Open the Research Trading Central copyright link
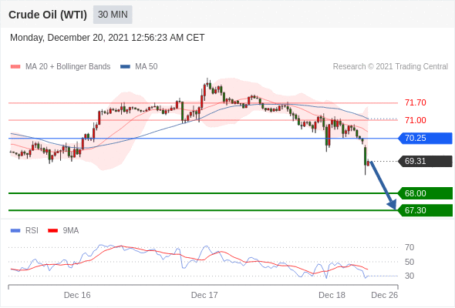The width and height of the screenshot is (455, 308). click(x=390, y=67)
